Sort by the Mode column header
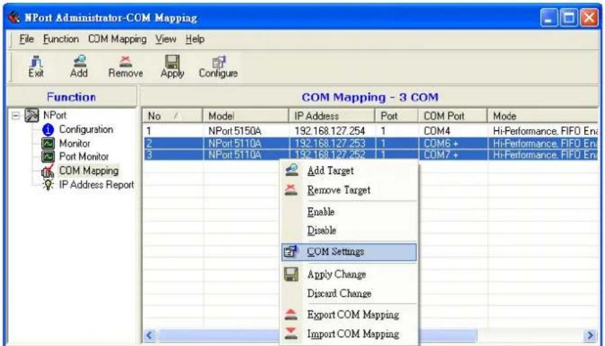 [x=543, y=116]
